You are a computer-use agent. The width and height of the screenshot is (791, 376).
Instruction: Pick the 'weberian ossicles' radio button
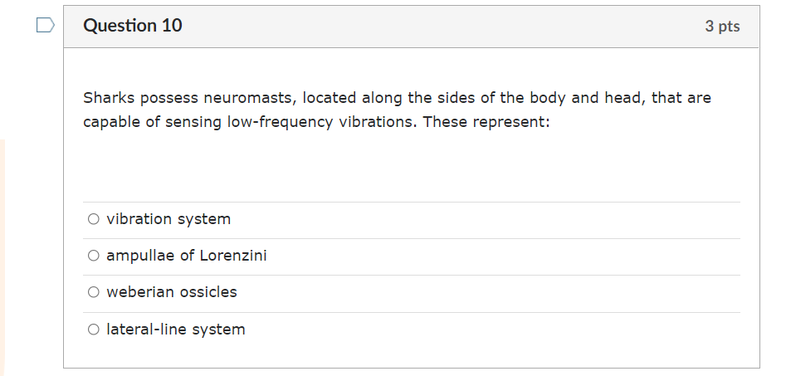point(94,292)
